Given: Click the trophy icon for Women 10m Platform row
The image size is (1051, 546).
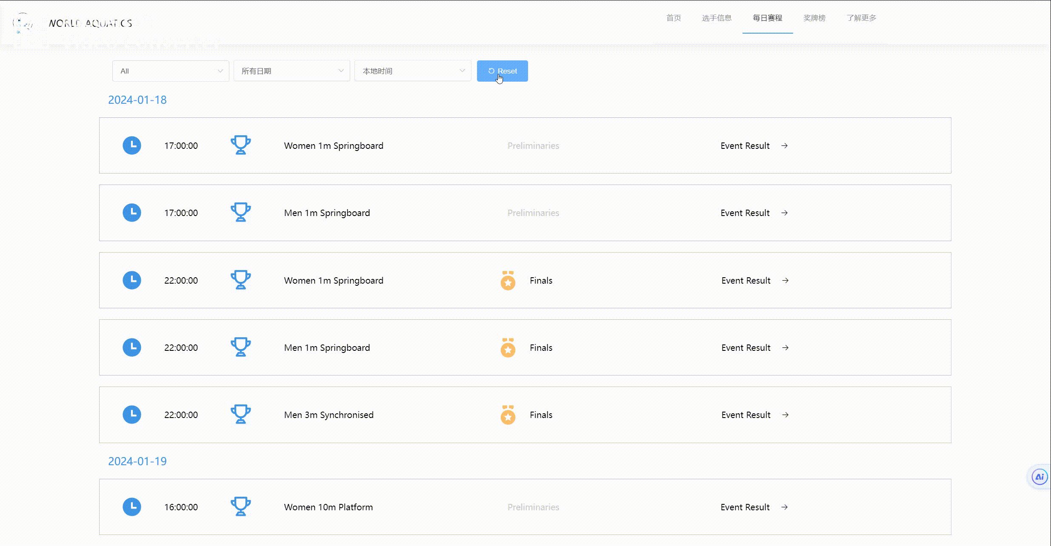Looking at the screenshot, I should point(240,507).
